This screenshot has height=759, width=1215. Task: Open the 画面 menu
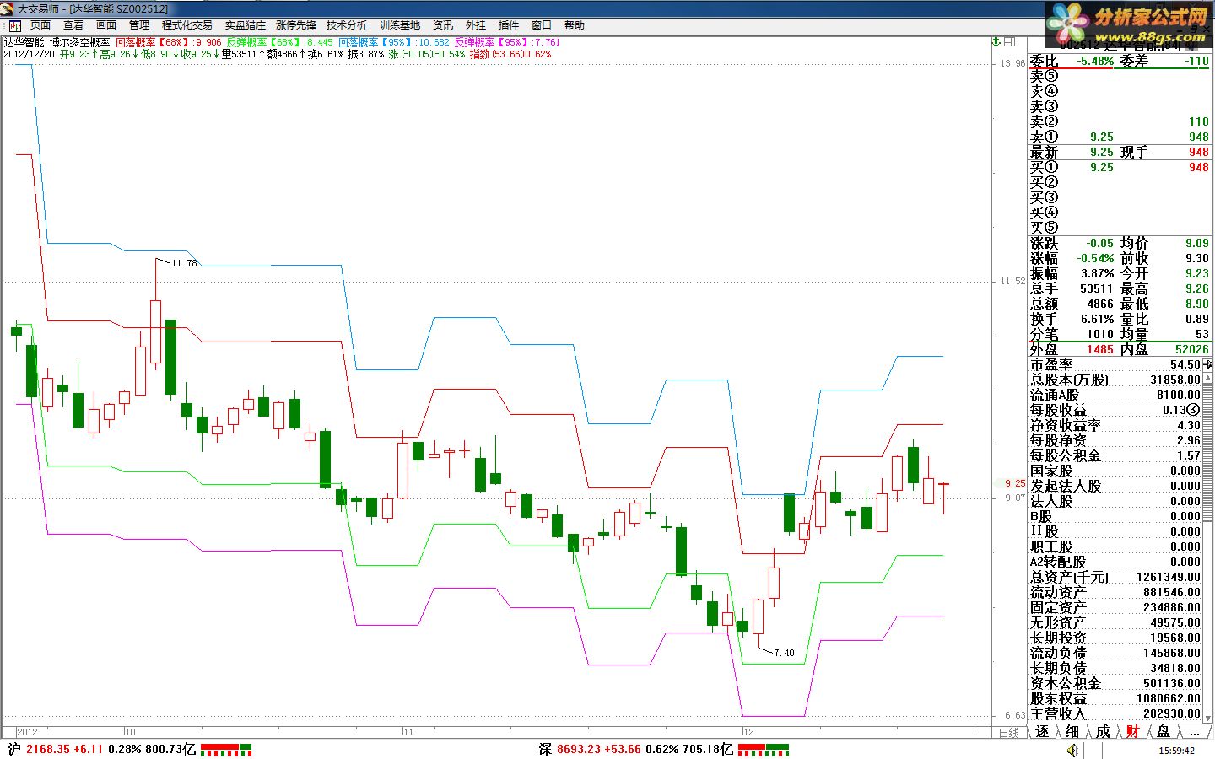[106, 25]
